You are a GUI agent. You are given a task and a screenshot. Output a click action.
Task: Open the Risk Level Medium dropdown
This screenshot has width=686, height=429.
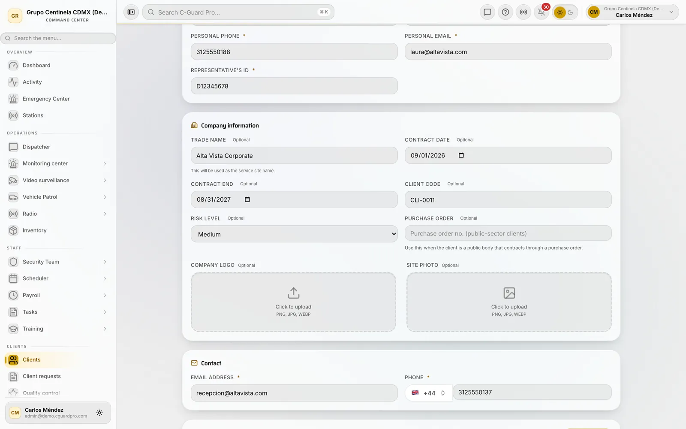point(294,234)
